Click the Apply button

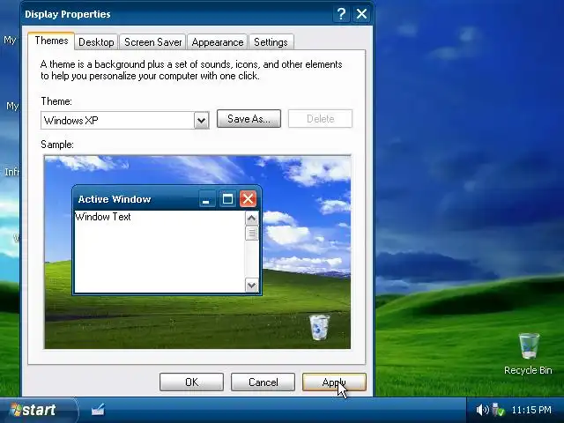pyautogui.click(x=334, y=382)
